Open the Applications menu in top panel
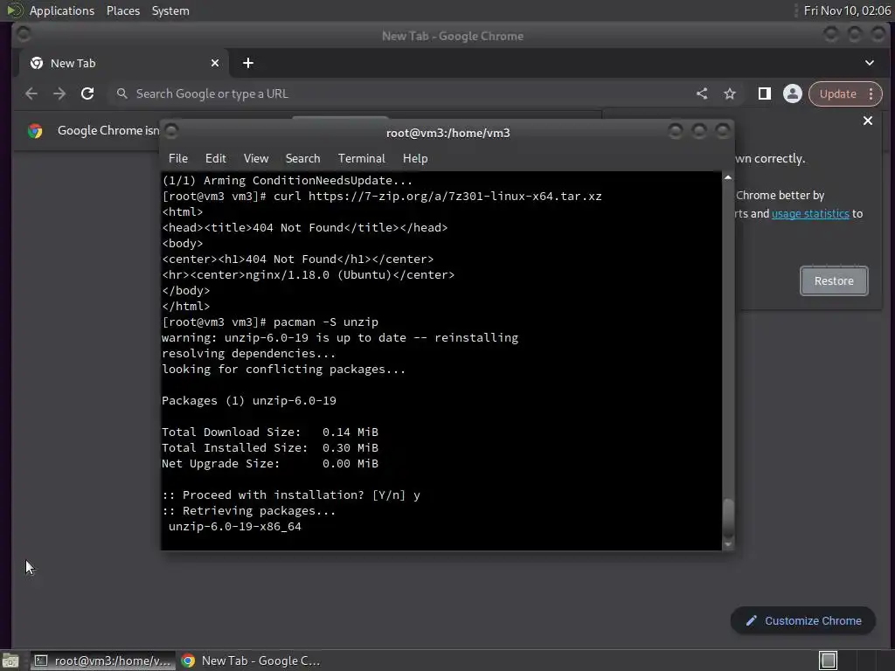 [62, 10]
